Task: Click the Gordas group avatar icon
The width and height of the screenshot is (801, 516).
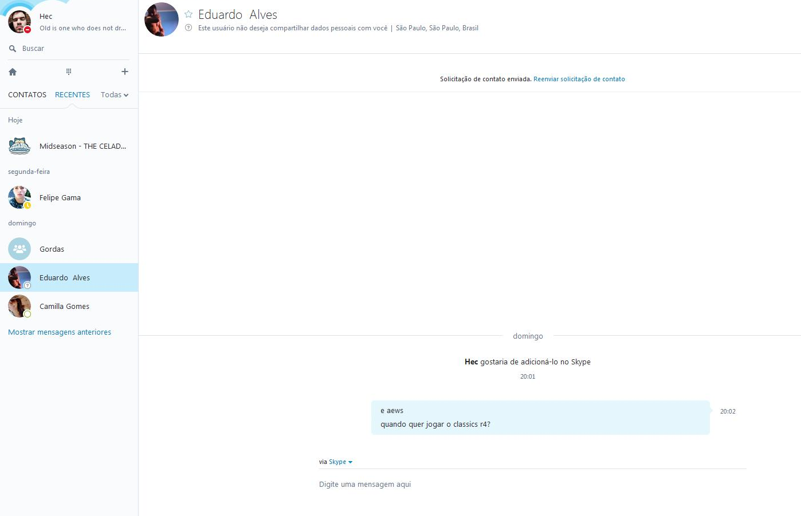Action: (x=19, y=249)
